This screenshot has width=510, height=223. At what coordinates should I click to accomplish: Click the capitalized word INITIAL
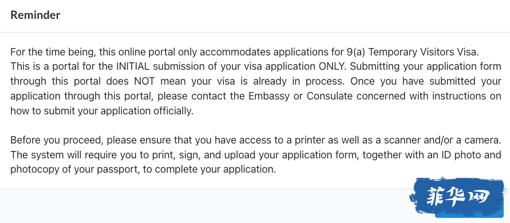click(133, 66)
